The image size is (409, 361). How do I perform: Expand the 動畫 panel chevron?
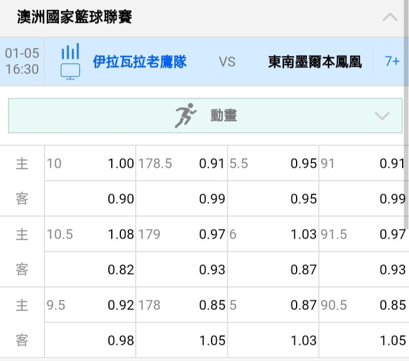(x=382, y=116)
